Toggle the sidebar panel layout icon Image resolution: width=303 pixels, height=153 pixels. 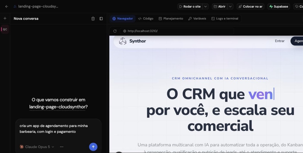pos(101,19)
